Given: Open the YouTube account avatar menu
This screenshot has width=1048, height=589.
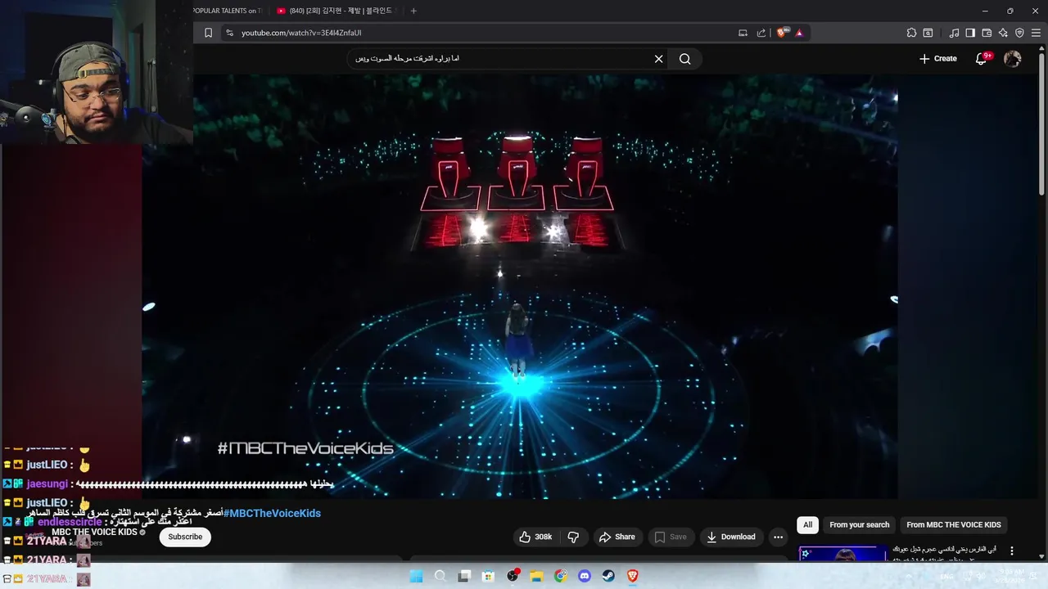Looking at the screenshot, I should (x=1013, y=59).
